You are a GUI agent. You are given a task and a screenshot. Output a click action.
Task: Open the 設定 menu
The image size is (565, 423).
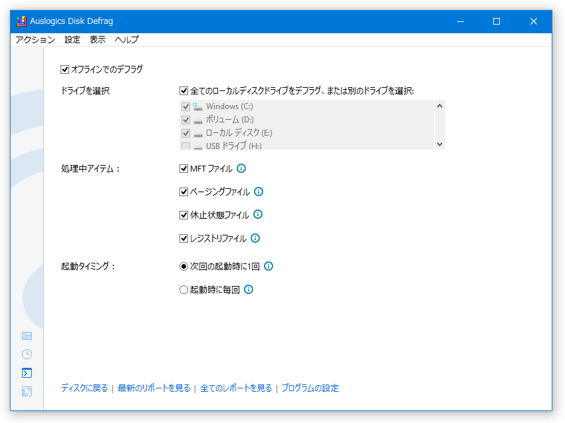point(72,40)
